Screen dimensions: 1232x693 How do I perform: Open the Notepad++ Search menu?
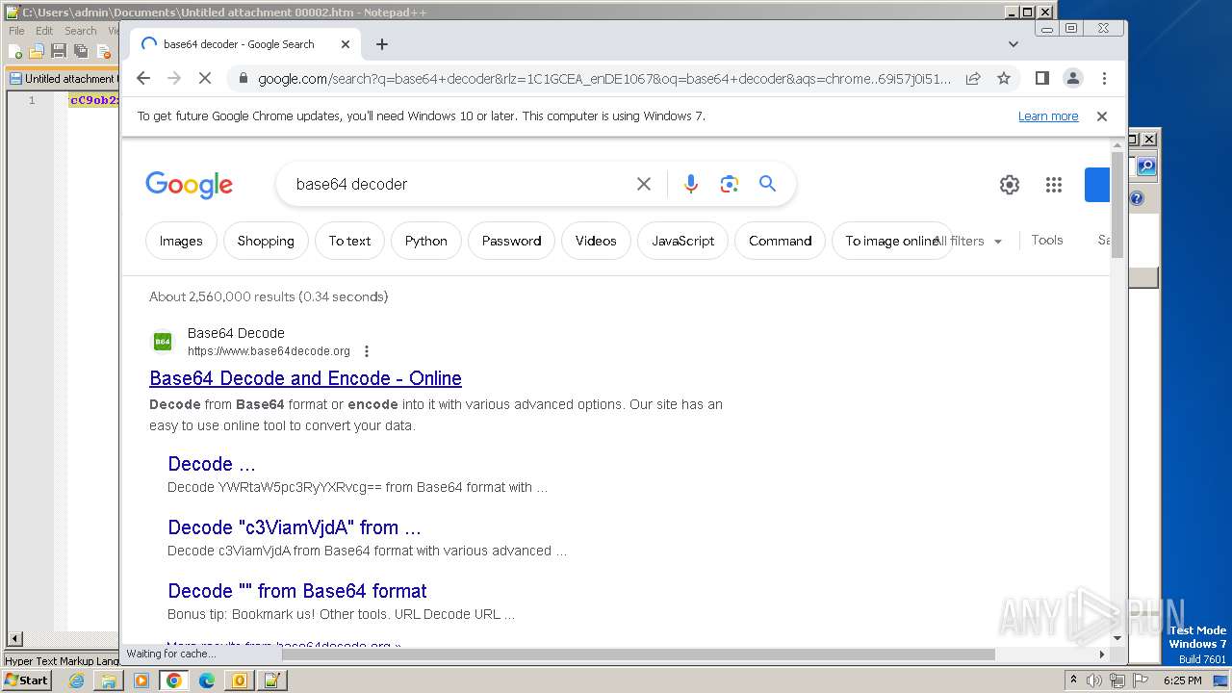pyautogui.click(x=81, y=31)
